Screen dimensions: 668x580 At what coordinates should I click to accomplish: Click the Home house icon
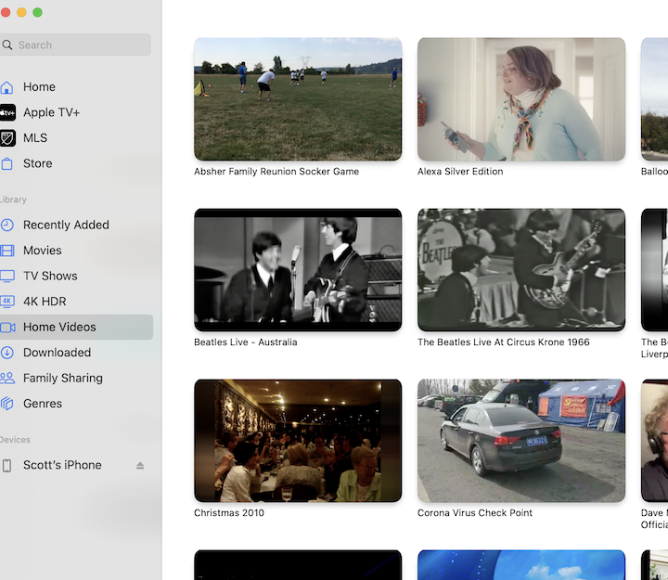[6, 87]
